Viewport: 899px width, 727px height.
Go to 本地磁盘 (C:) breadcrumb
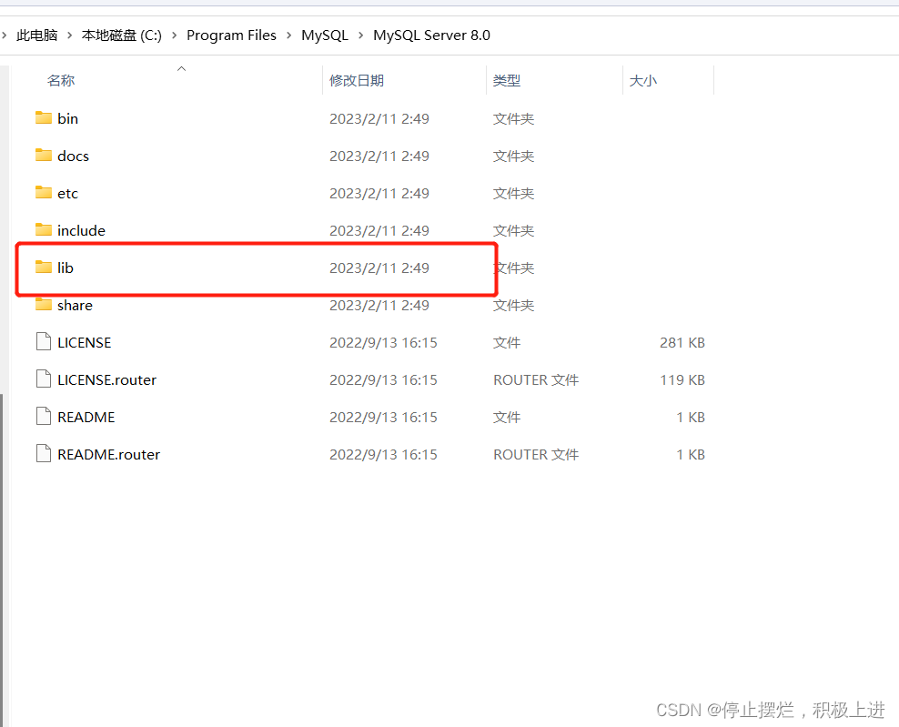(x=122, y=35)
